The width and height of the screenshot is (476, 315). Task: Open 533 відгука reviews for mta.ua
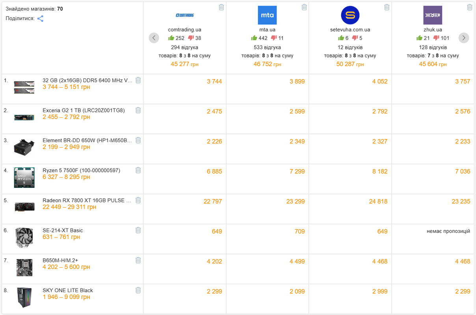[267, 47]
